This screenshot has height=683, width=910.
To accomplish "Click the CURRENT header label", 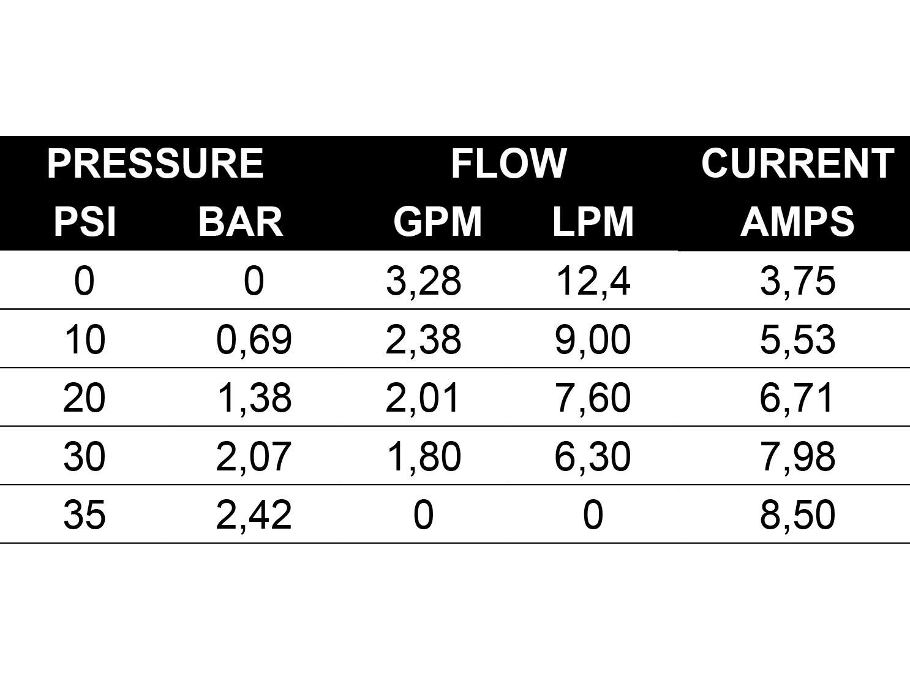I will [797, 164].
